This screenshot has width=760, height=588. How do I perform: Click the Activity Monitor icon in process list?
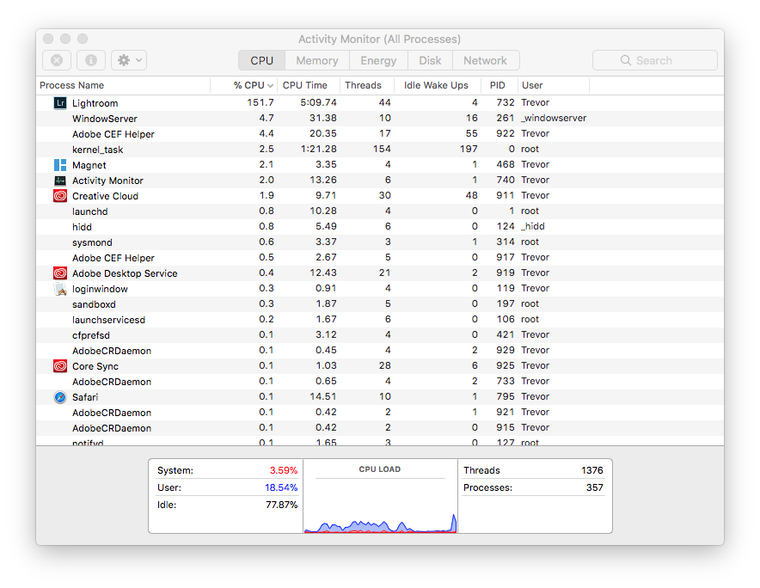(x=59, y=181)
